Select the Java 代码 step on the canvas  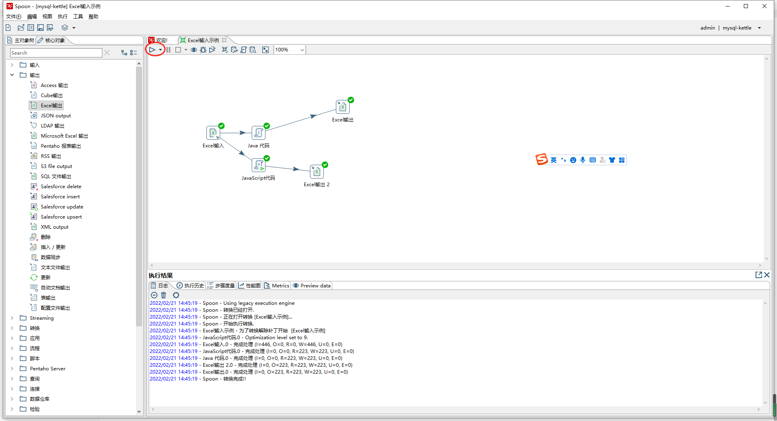tap(258, 133)
